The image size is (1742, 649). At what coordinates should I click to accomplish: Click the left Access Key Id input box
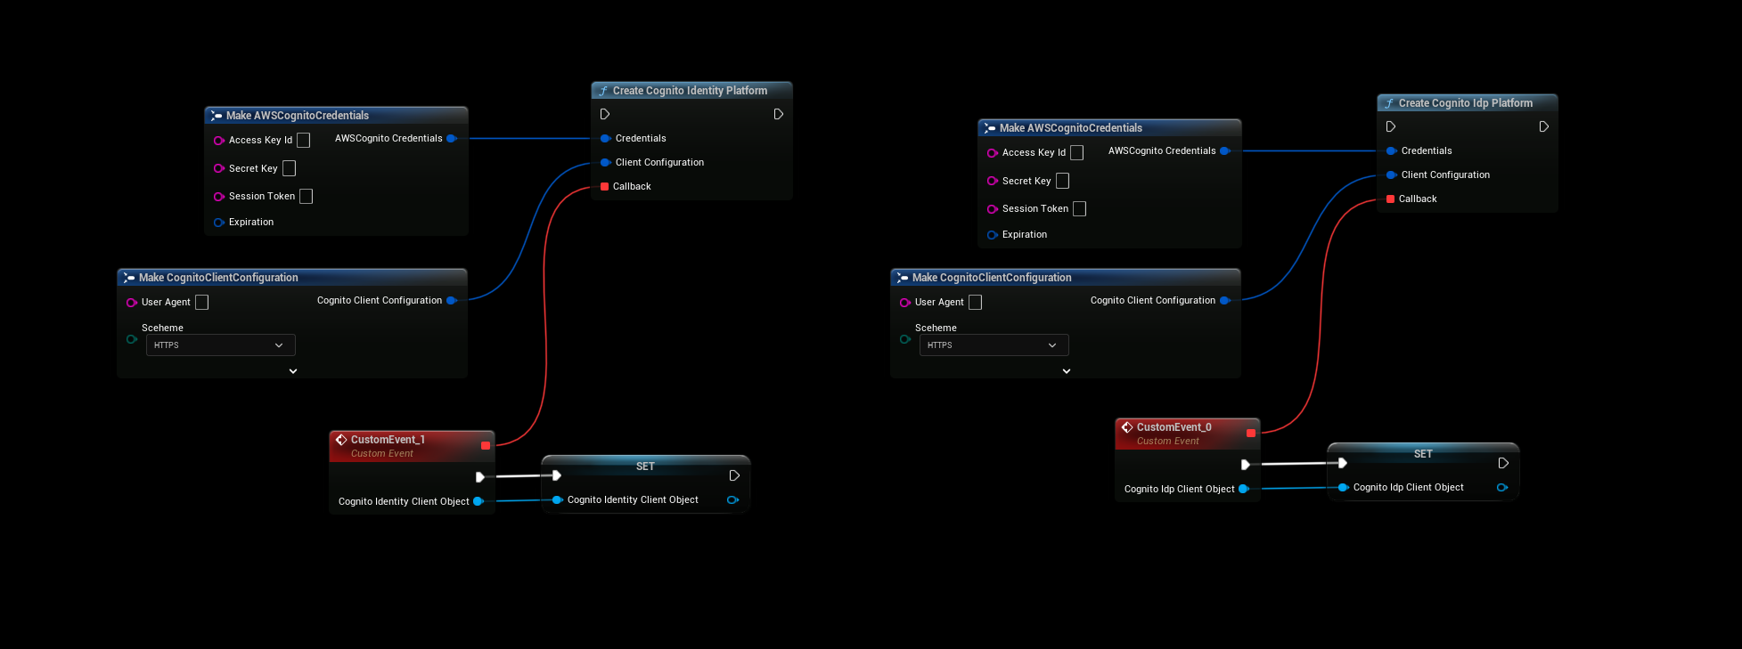pos(303,140)
